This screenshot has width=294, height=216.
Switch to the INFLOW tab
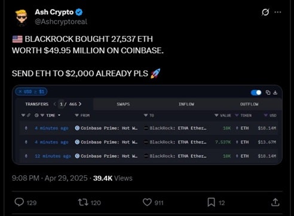(x=186, y=104)
